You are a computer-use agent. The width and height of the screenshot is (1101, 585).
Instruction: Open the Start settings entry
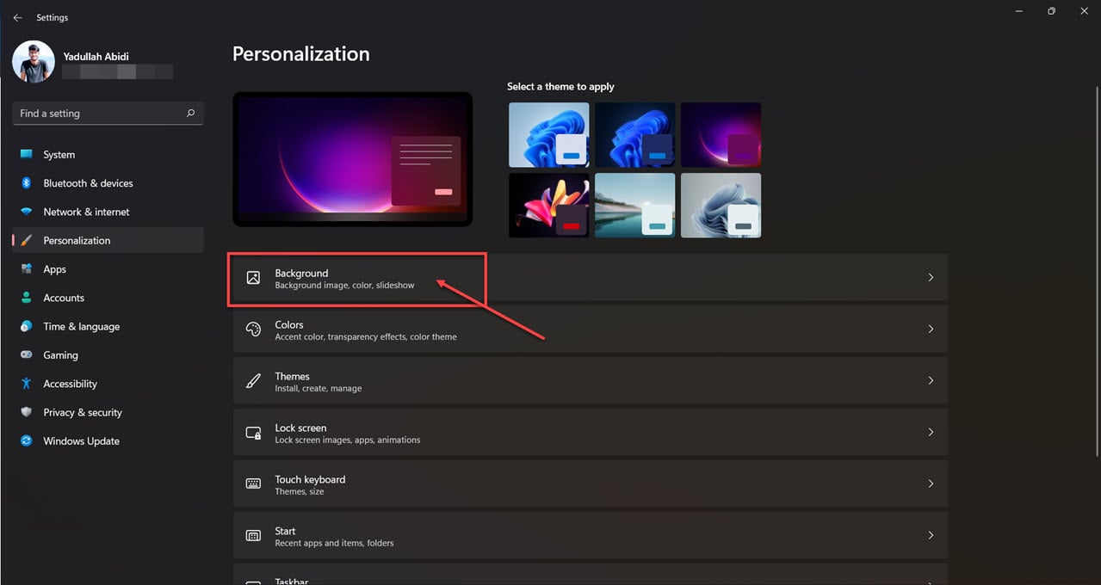coord(590,534)
